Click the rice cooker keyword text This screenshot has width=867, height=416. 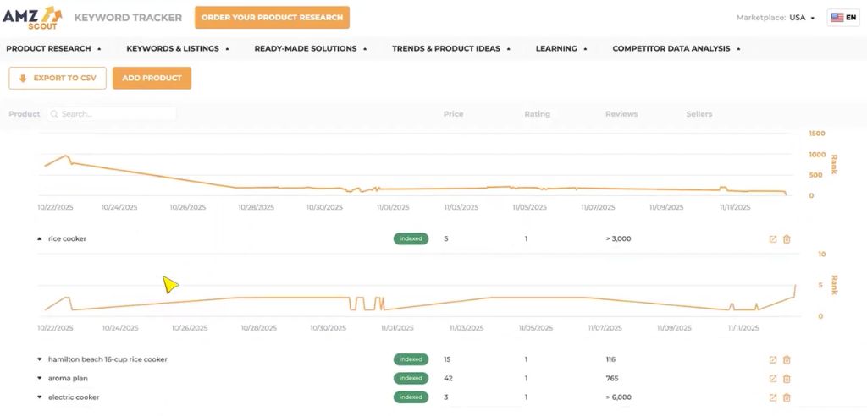(67, 239)
